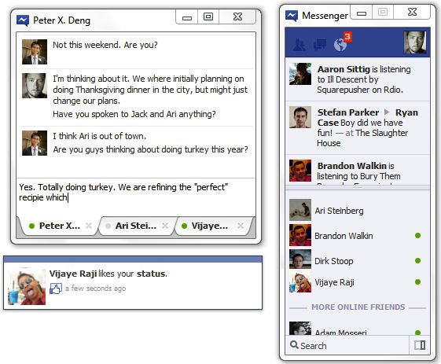Close the Ari Stei... chat tab
441x364 pixels.
pos(165,226)
